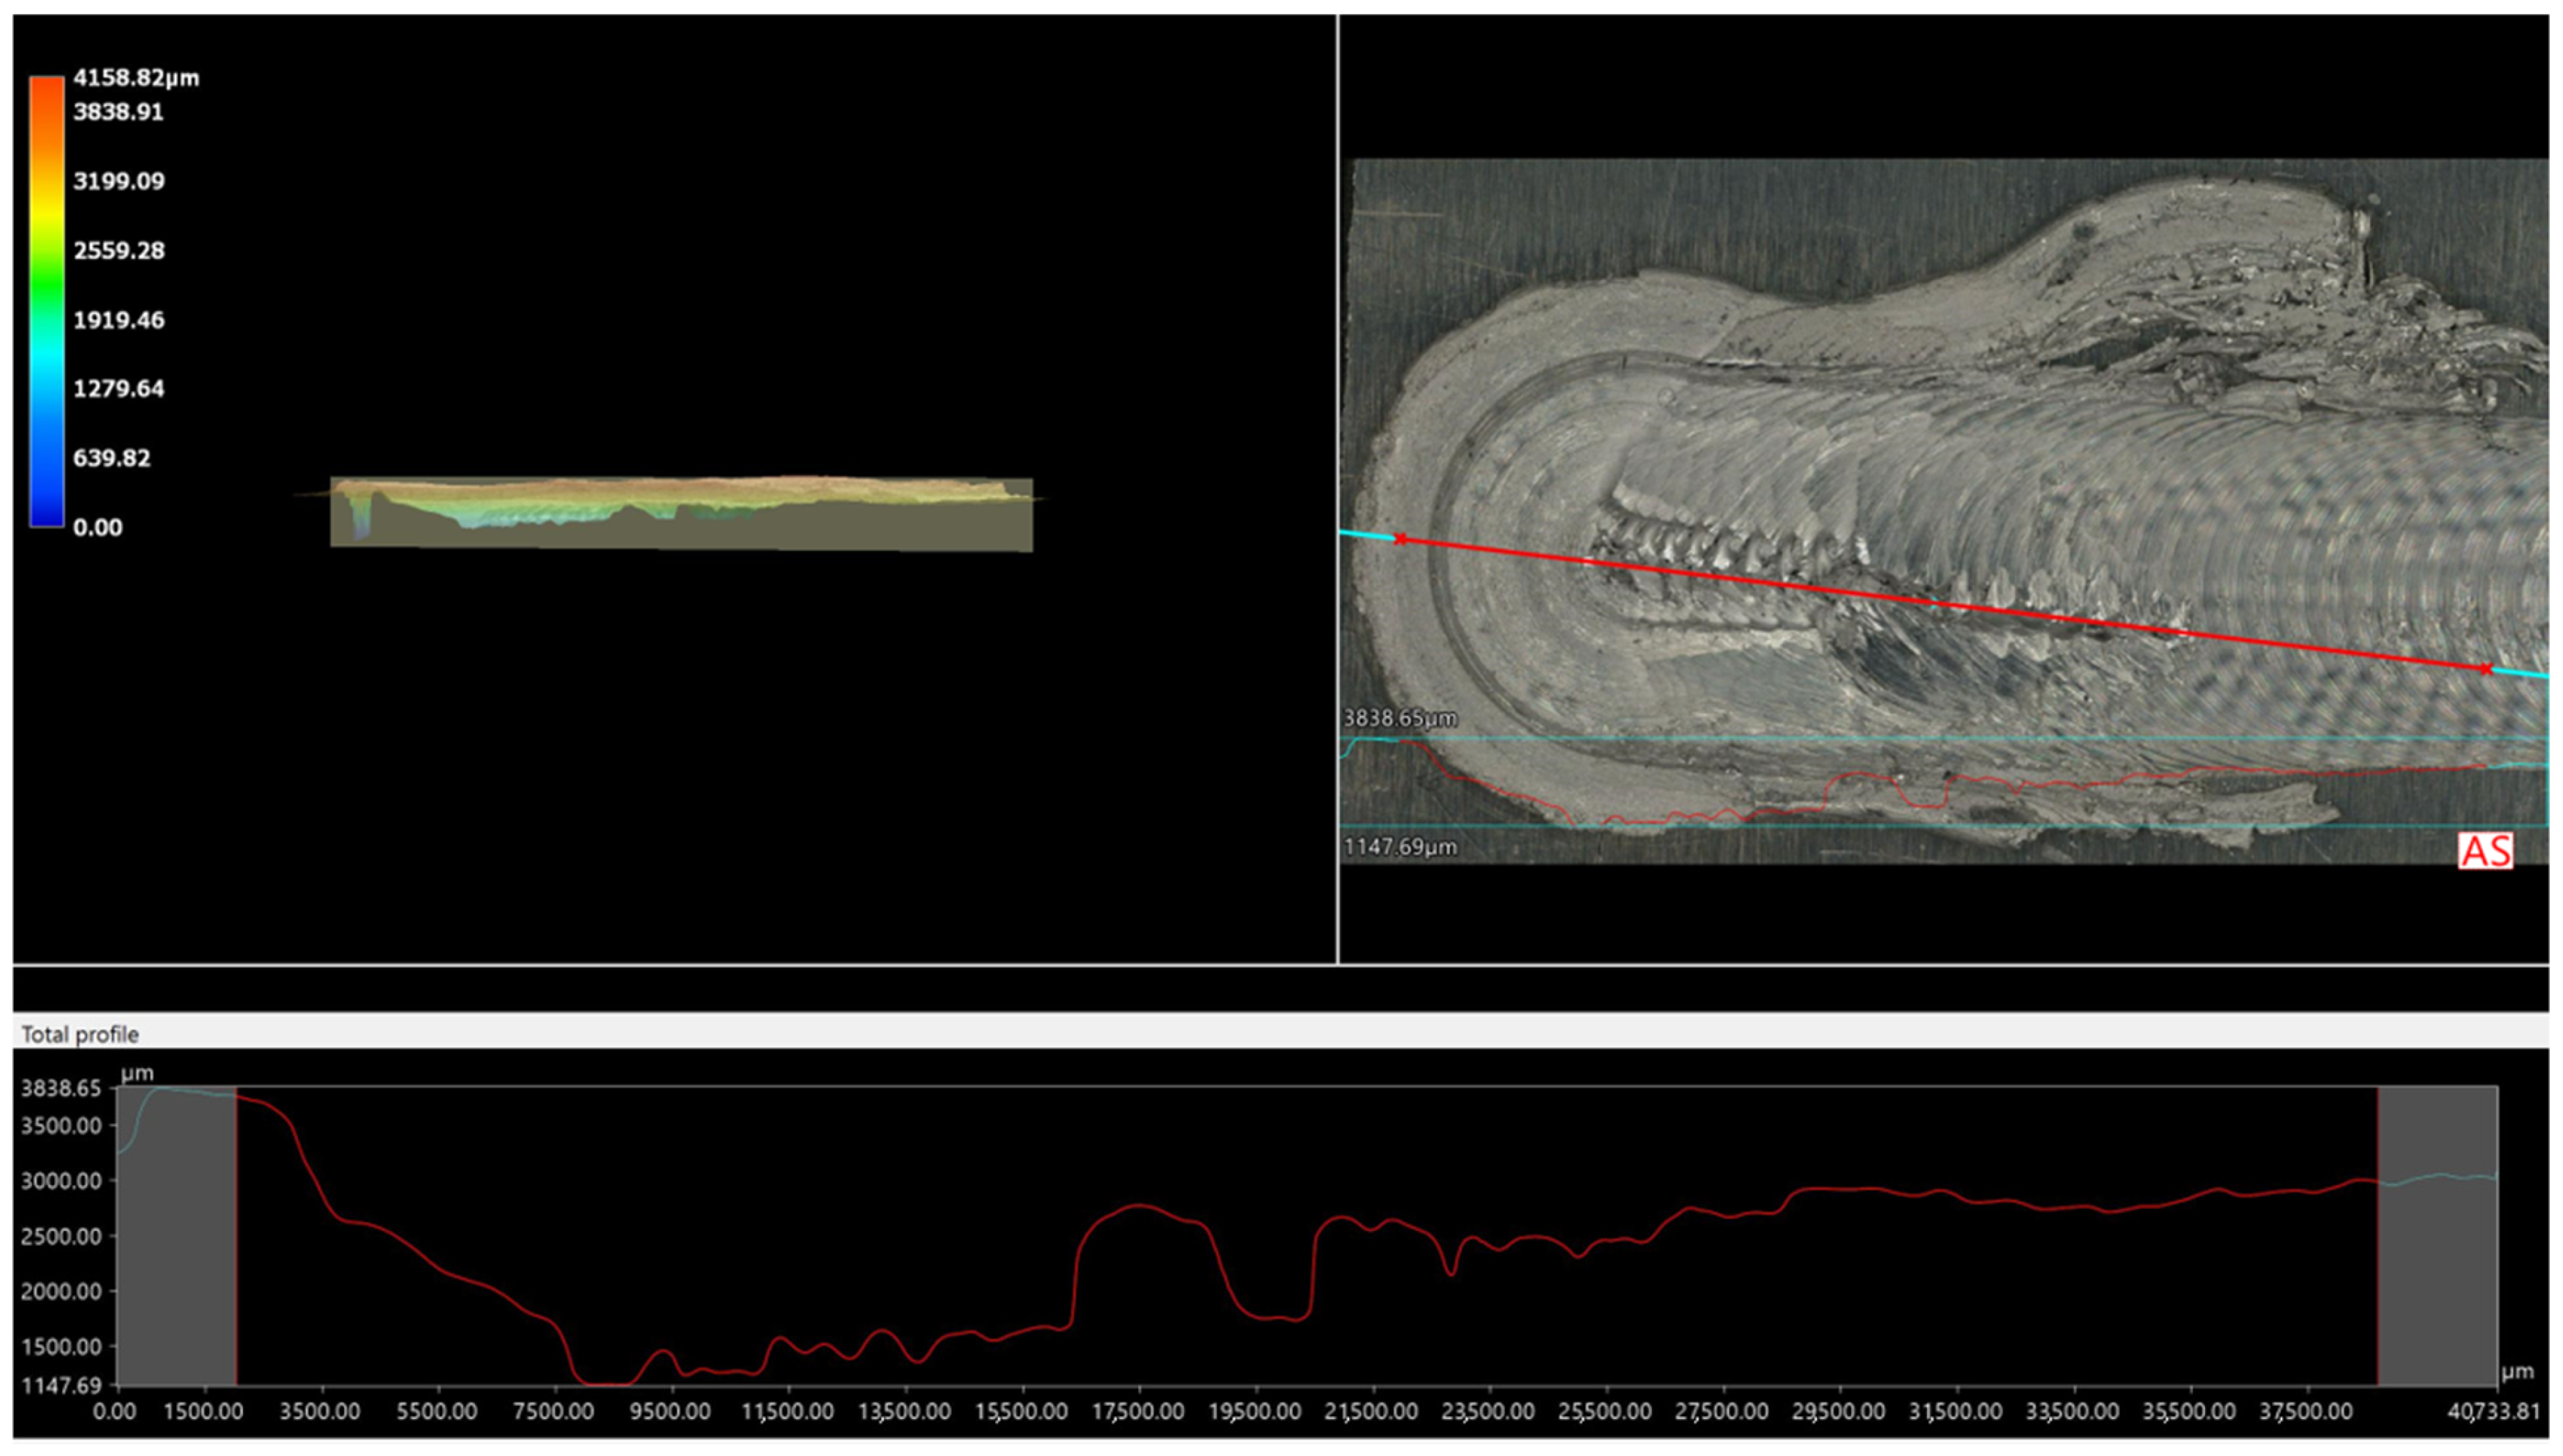Select the 4158.82µm maximum scale label
This screenshot has width=2563, height=1456.
pos(136,78)
